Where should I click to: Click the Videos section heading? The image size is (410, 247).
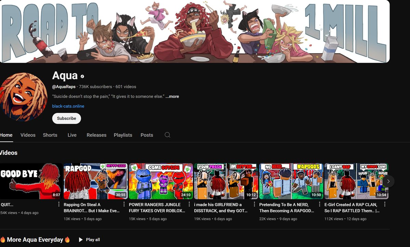9,153
